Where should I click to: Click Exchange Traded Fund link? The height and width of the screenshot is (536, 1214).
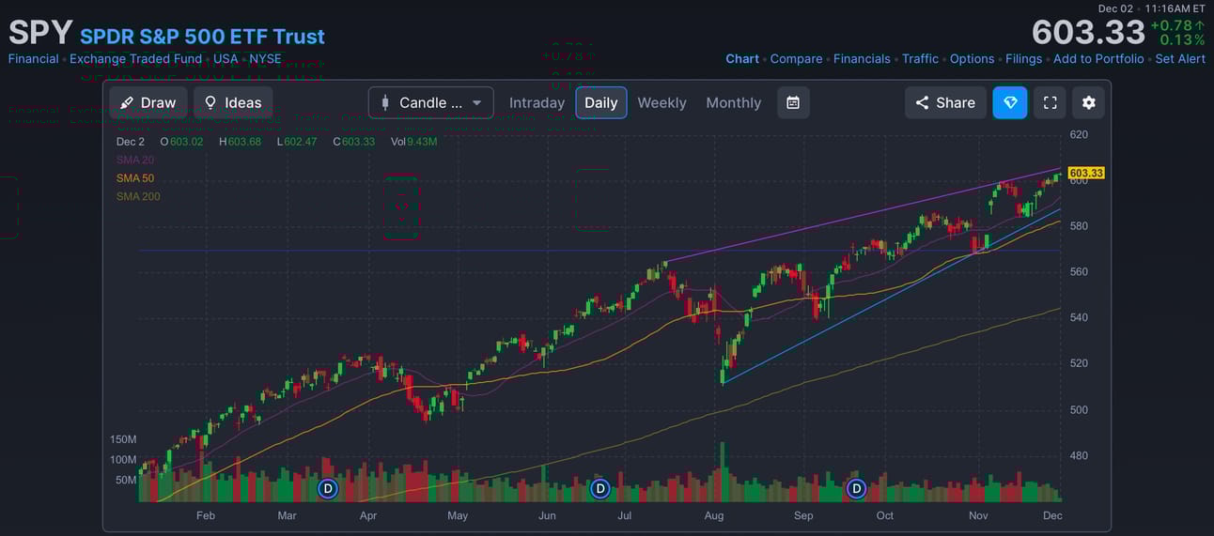pyautogui.click(x=135, y=58)
